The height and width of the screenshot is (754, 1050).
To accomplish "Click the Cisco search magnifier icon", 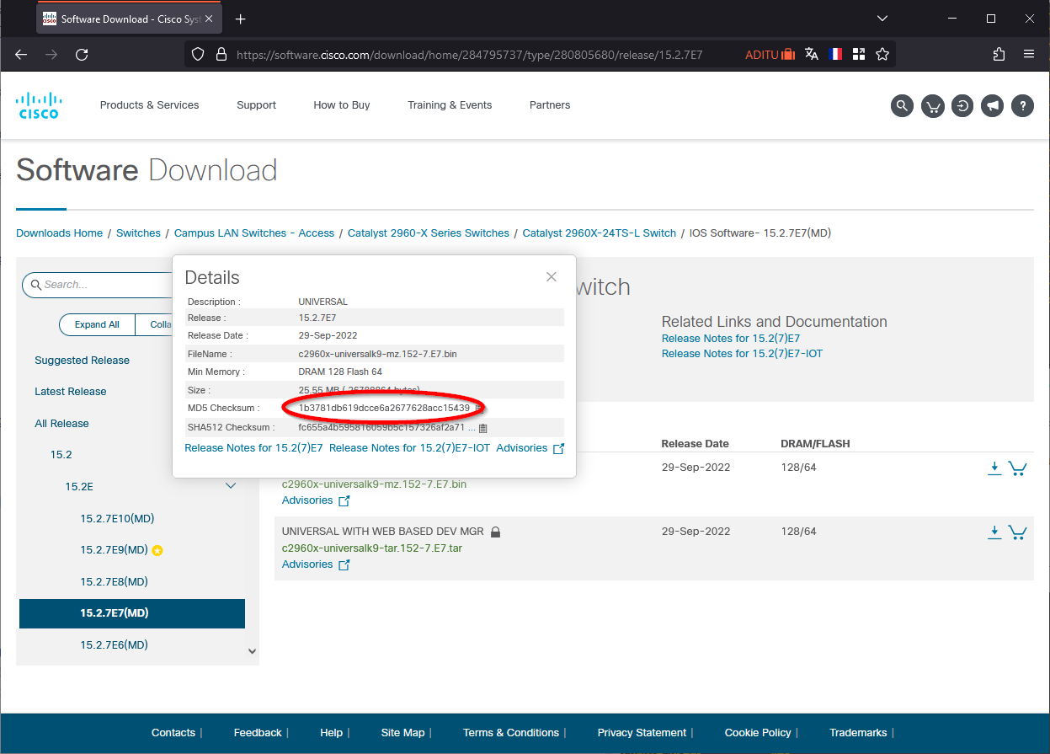I will (902, 105).
